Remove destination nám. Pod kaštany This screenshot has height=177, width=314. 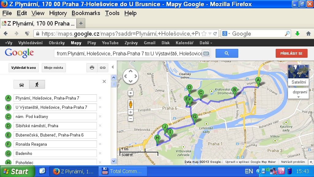click(100, 116)
